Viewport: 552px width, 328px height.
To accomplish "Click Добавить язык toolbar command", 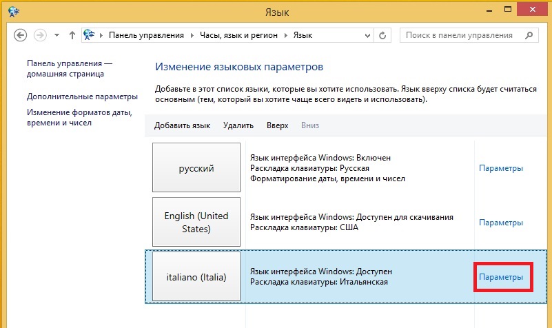I will pyautogui.click(x=182, y=125).
